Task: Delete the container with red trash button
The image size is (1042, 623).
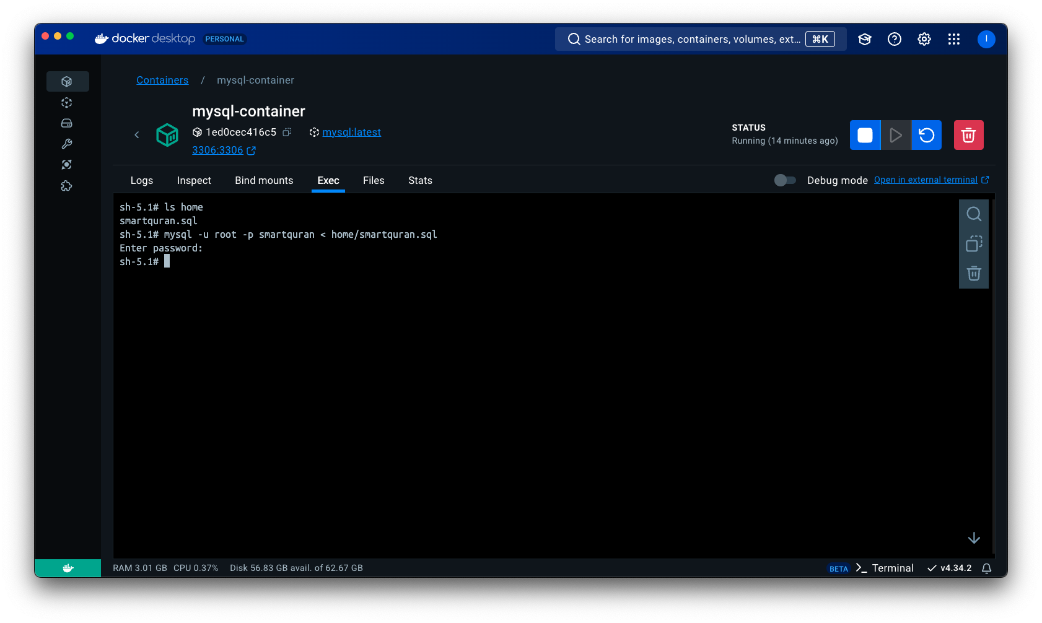Action: [x=968, y=135]
